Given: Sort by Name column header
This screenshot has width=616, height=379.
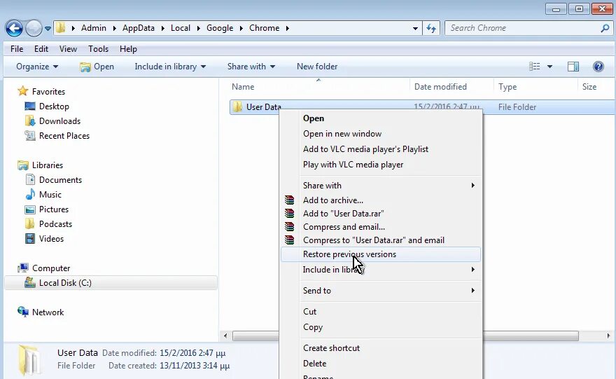Looking at the screenshot, I should (243, 86).
